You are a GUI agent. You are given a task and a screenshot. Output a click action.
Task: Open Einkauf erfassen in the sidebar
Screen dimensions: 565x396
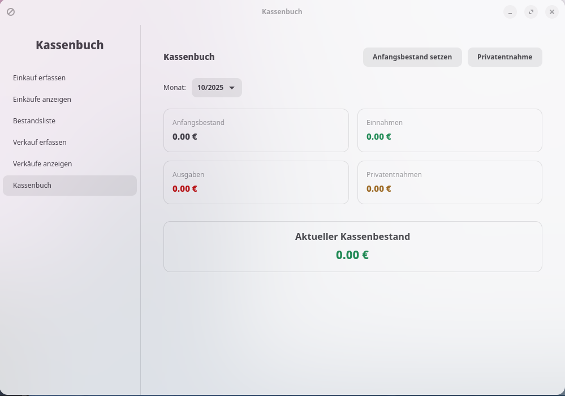tap(40, 78)
